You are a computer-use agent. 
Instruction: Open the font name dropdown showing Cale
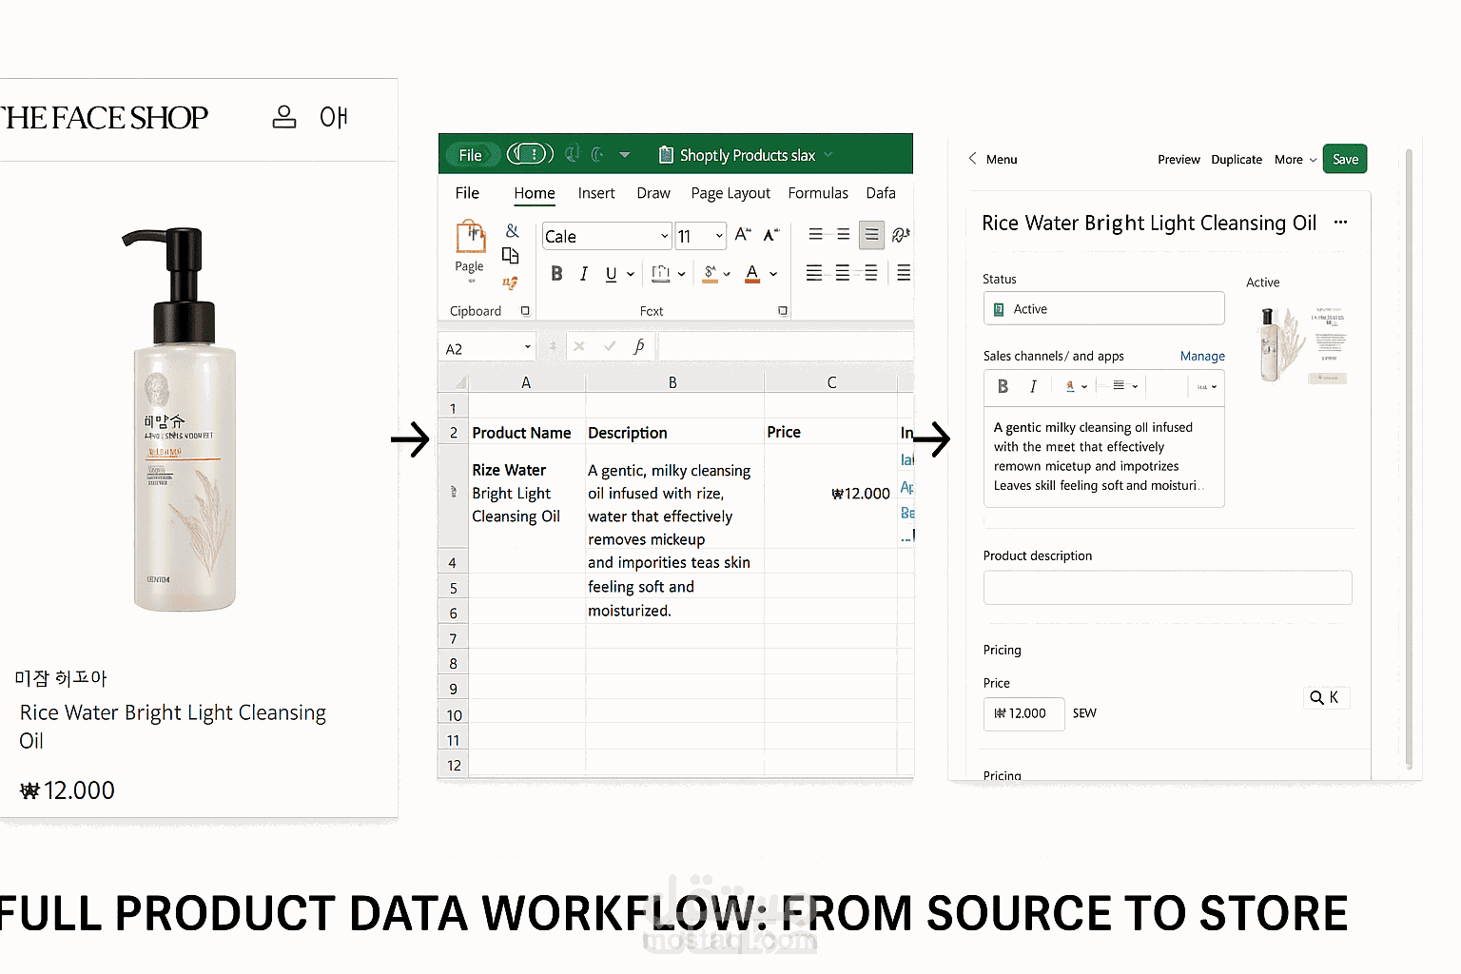coord(665,236)
